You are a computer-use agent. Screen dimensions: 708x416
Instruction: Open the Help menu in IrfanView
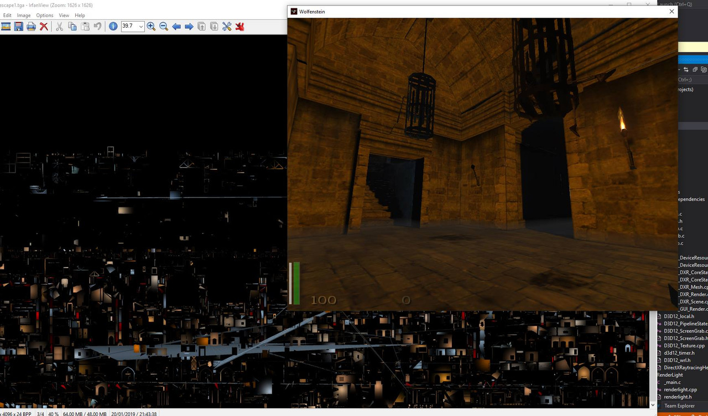(x=80, y=15)
